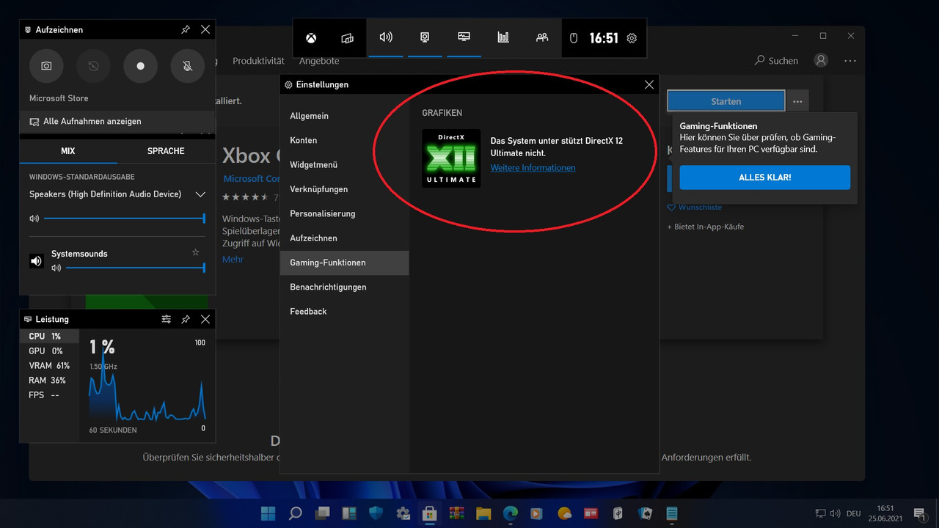
Task: Open the Microsoft Store account icon
Action: (821, 60)
